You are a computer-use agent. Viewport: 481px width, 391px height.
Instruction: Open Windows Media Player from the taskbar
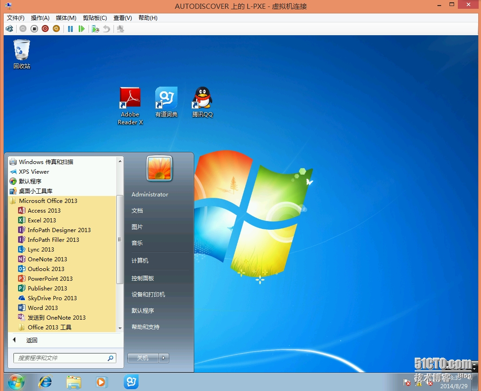(x=101, y=382)
